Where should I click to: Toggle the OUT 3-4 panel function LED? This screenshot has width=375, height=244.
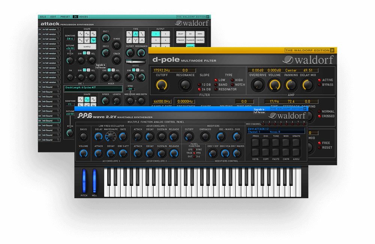tap(194, 157)
